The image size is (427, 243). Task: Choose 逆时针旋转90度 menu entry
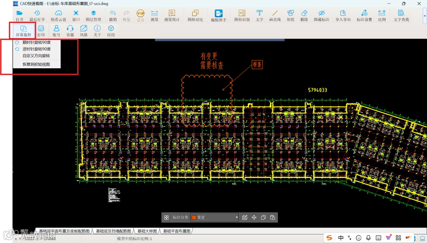[x=37, y=49]
